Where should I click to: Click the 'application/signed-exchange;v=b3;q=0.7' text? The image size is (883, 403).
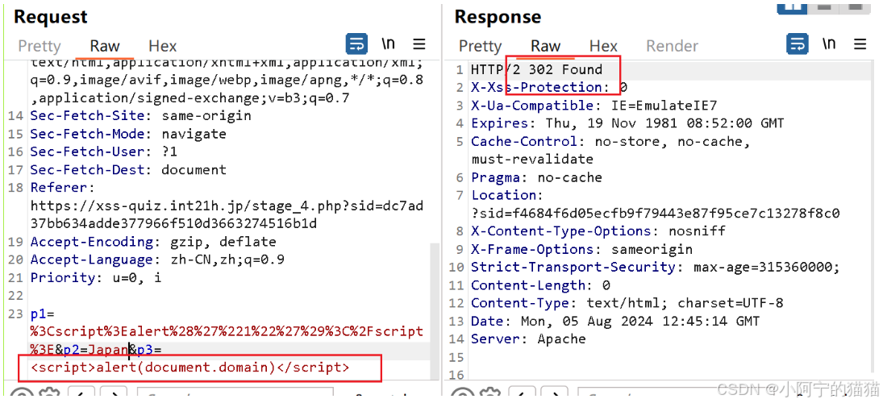pyautogui.click(x=190, y=98)
